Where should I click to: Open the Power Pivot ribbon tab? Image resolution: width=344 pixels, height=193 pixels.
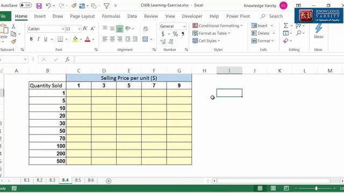click(x=238, y=16)
